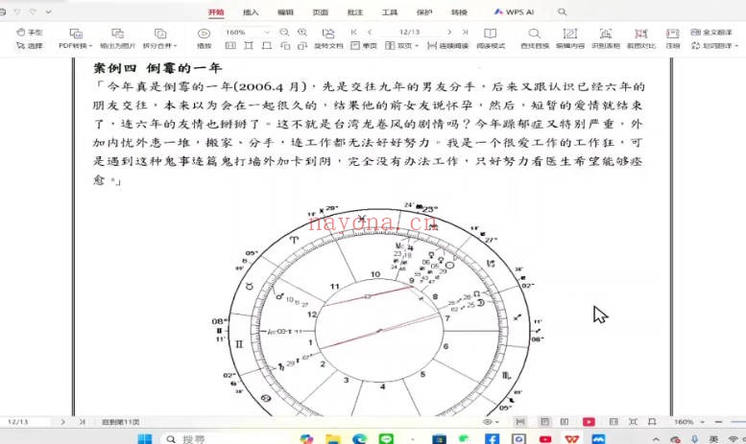Switch to the 编辑 tab

[285, 12]
